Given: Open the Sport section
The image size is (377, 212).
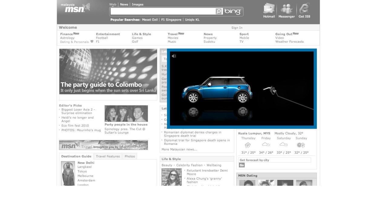Looking at the screenshot, I should pos(244,34).
